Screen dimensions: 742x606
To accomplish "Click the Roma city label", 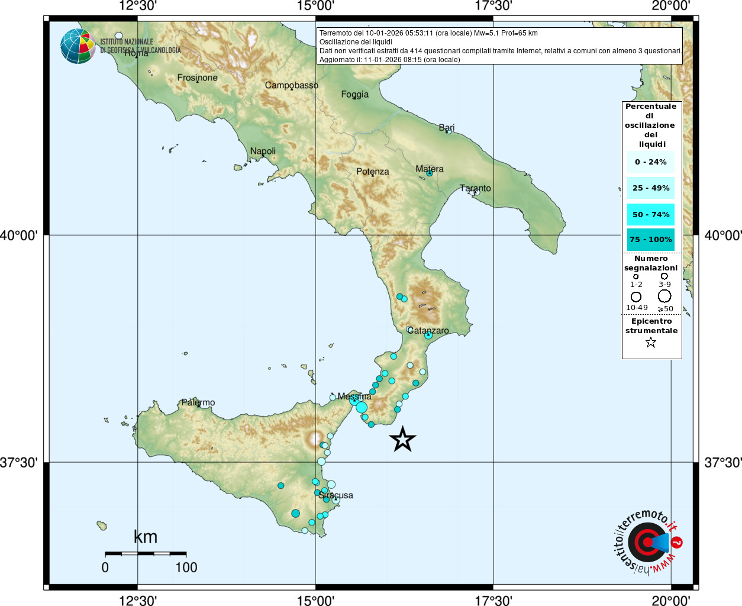I will coord(136,53).
